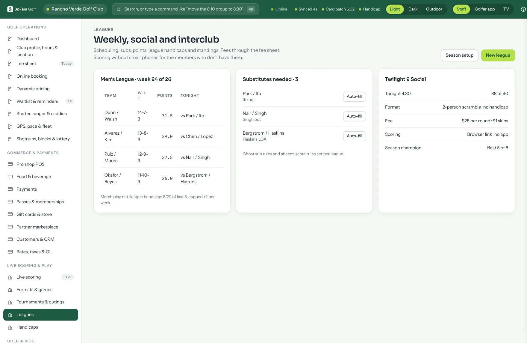Click the Gift cards & store icon
This screenshot has width=527, height=343.
tap(10, 214)
